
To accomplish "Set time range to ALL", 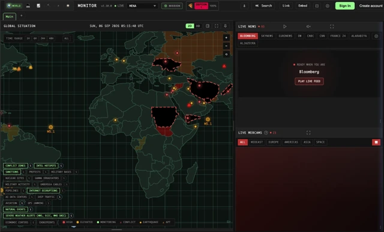I will click(x=67, y=38).
